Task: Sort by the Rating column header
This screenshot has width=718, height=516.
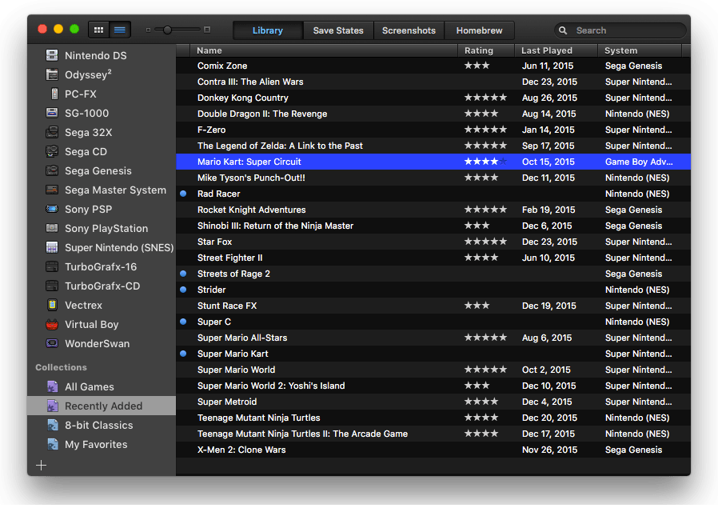Action: tap(486, 50)
